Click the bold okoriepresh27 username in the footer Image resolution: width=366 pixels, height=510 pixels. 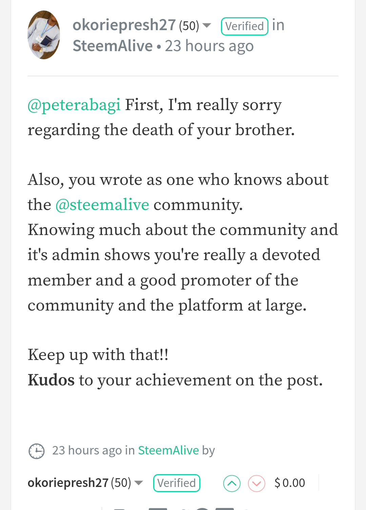point(68,483)
